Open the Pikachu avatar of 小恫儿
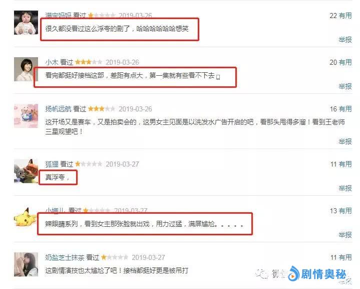This screenshot has height=289, width=360. [x=26, y=217]
